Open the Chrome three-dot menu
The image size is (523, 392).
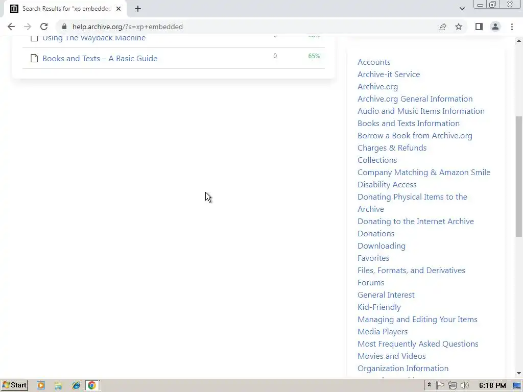click(512, 27)
